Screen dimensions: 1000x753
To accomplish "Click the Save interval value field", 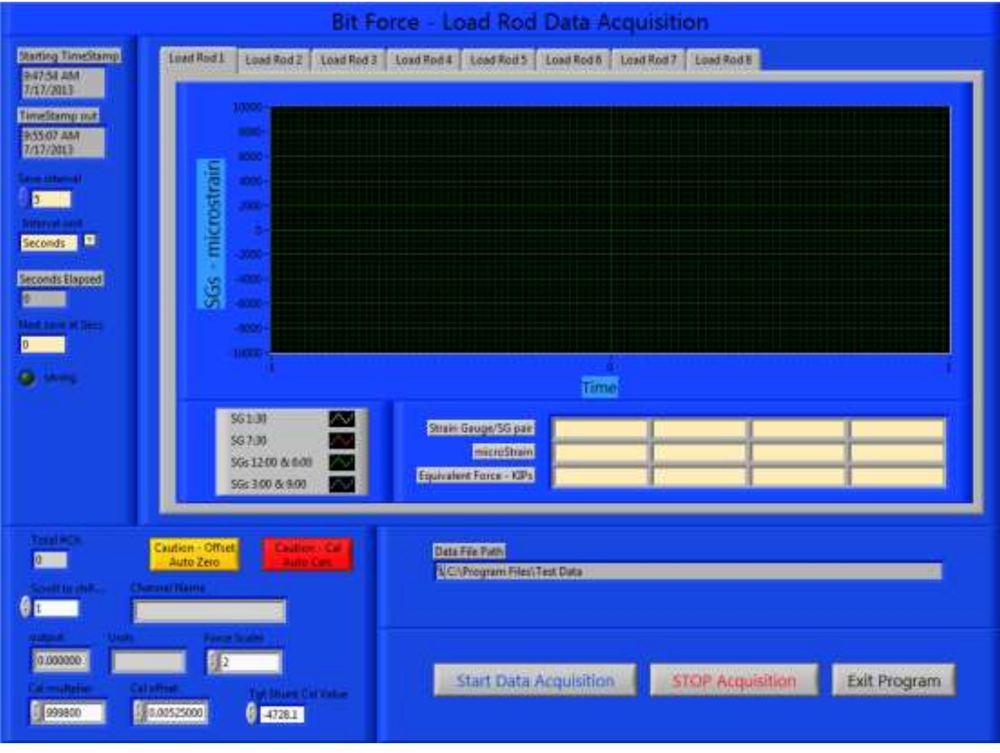I will [x=51, y=199].
